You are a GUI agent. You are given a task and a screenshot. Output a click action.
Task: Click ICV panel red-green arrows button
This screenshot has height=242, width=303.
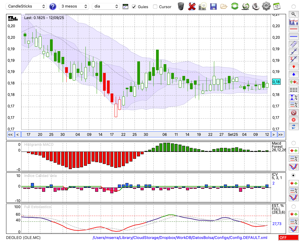click(x=294, y=183)
